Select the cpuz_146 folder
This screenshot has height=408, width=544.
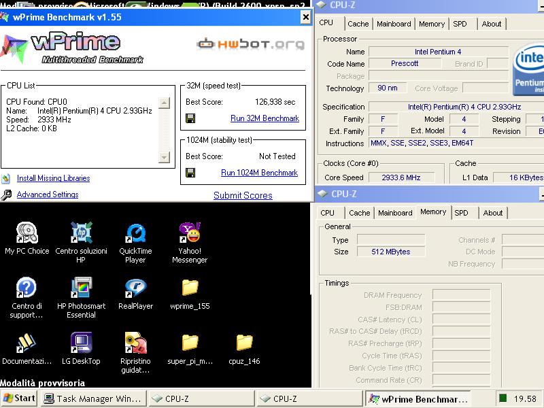pos(244,349)
